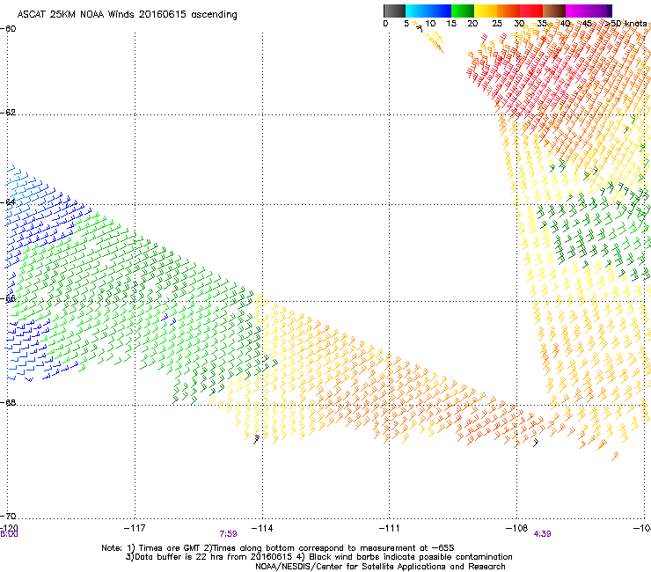Click the -111 longitude axis label
This screenshot has height=572, width=651.
(390, 528)
